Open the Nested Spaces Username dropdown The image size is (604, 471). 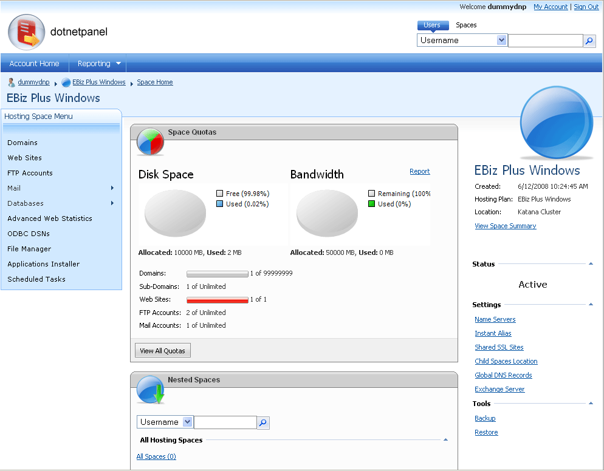pos(187,422)
